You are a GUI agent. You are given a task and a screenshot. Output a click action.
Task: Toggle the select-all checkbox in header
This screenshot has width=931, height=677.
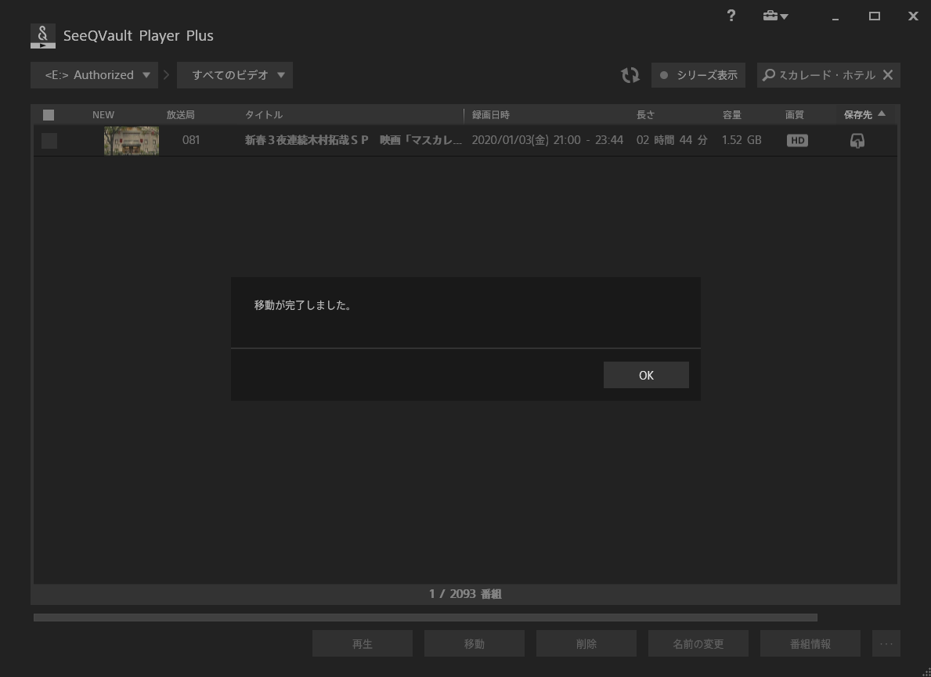(x=49, y=115)
